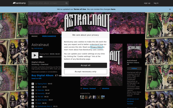Image resolution: width=173 pixels, height=108 pixels.
Task: Open The Veil track link
Action: coord(40,97)
